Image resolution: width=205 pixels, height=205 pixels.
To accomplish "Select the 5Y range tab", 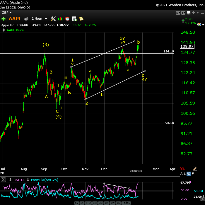I will click(77, 203).
